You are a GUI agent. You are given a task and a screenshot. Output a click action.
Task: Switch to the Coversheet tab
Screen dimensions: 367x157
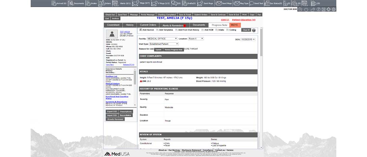(x=113, y=25)
